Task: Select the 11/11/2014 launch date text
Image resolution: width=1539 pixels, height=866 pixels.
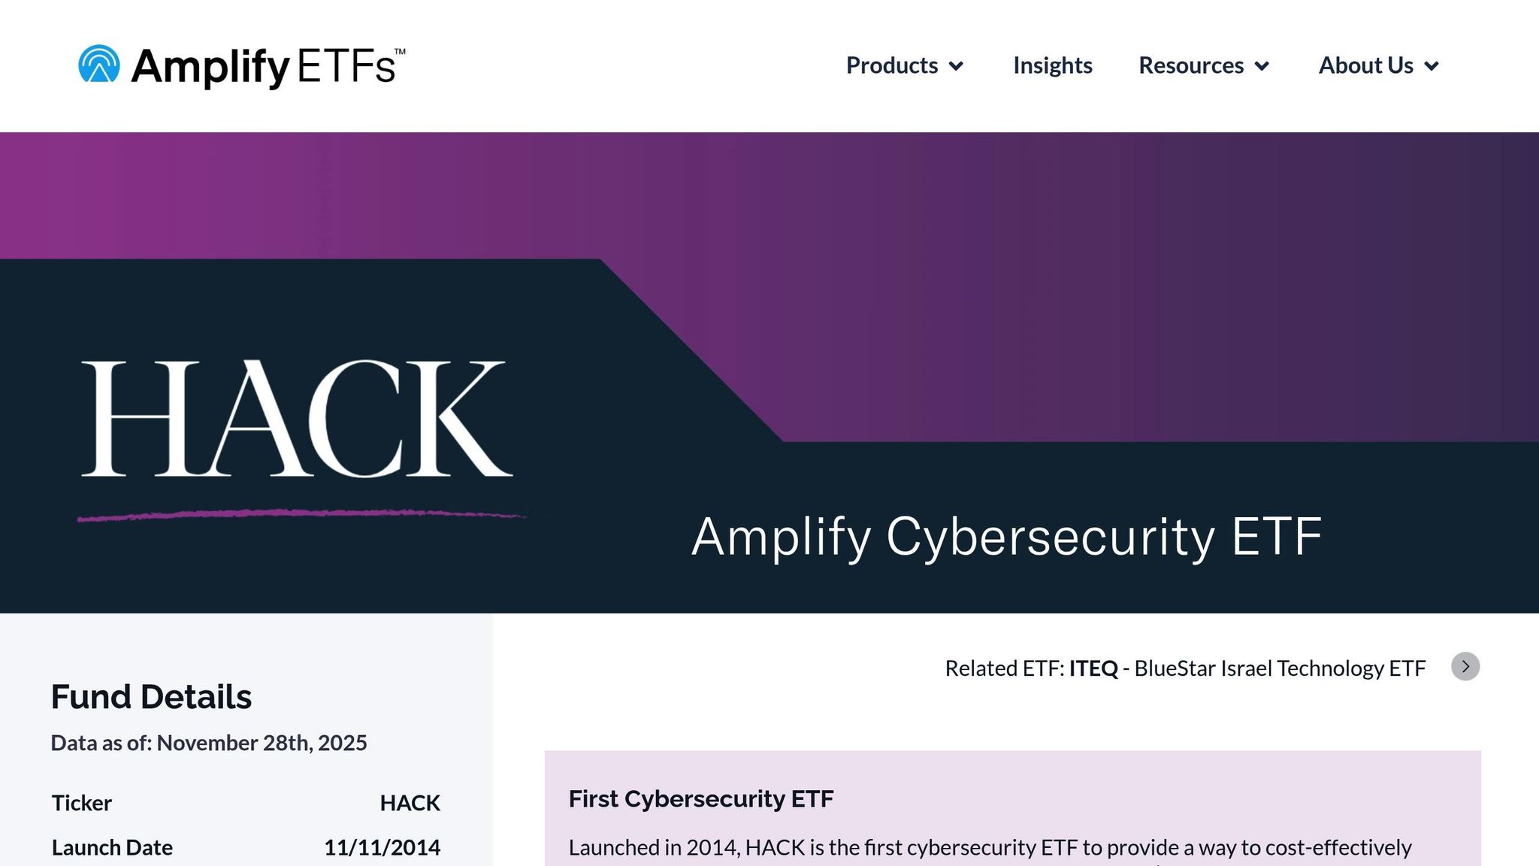Action: pos(382,847)
